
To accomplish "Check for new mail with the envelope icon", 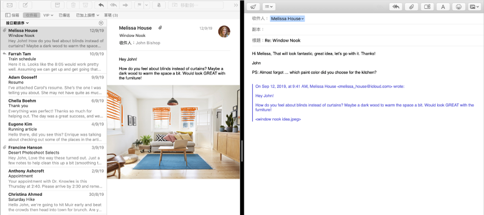I will pyautogui.click(x=9, y=5).
